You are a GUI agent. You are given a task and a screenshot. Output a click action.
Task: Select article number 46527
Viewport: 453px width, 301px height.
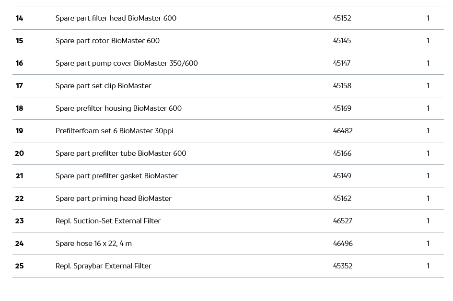342,221
